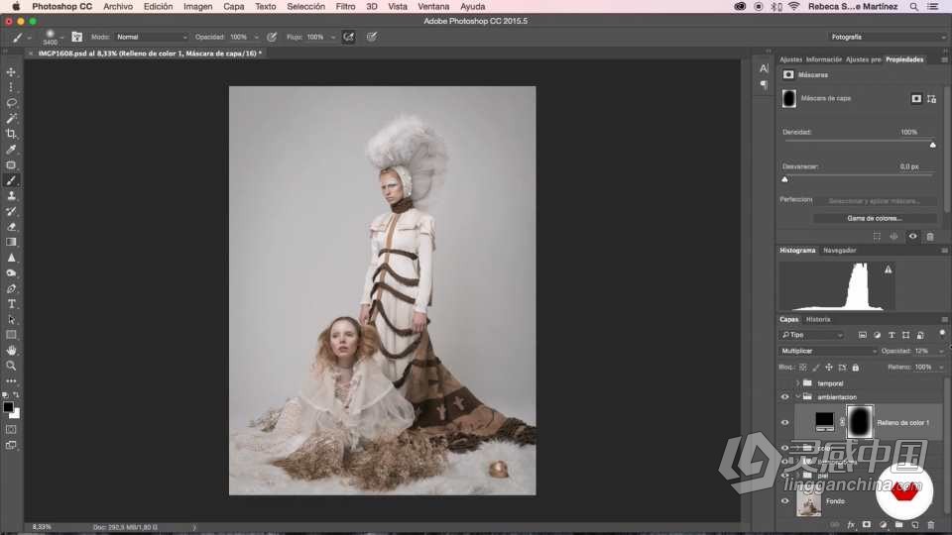Switch to the Ajustes tab
The image size is (952, 535).
tap(790, 59)
